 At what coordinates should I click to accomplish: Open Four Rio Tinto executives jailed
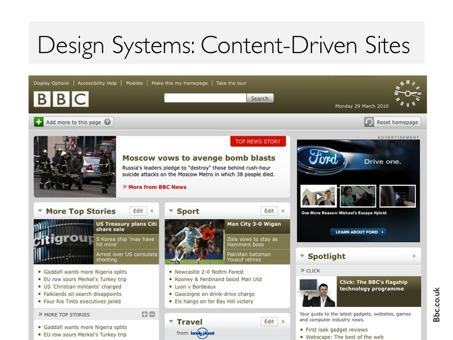click(82, 301)
